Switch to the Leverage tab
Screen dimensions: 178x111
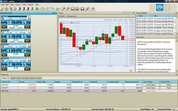(x=25, y=78)
